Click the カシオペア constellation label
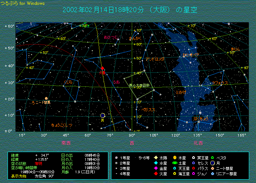Image resolution: width=256 pixels, height=183 pixels. pos(191,55)
